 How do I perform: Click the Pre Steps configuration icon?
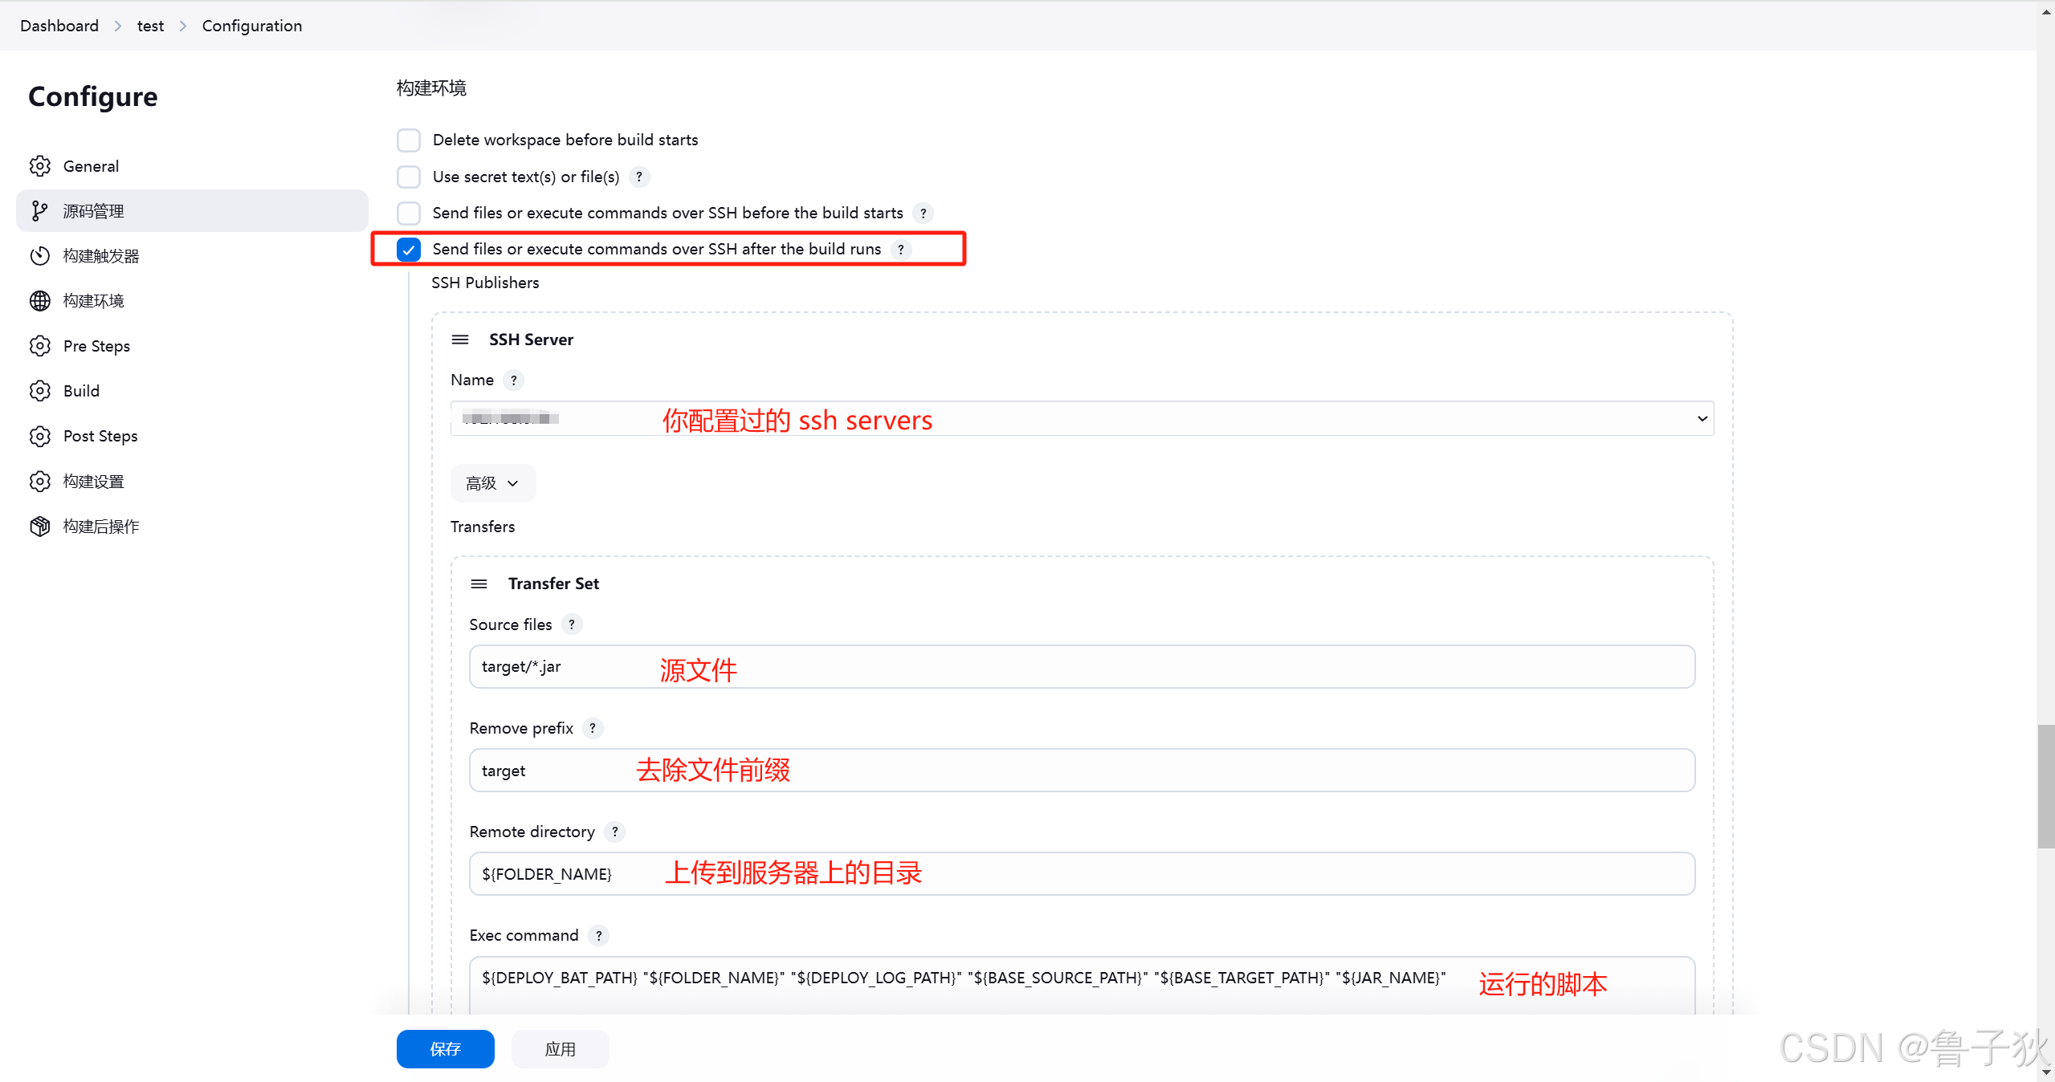tap(39, 344)
